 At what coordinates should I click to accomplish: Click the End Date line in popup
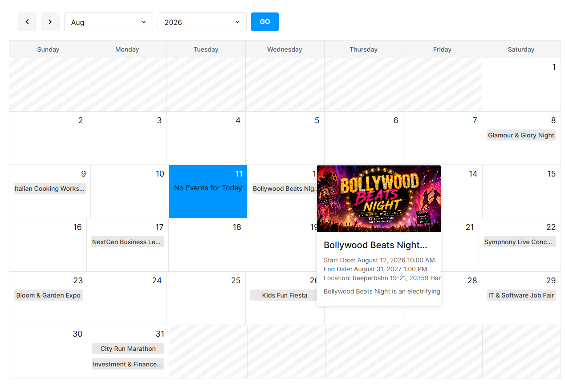pyautogui.click(x=375, y=269)
